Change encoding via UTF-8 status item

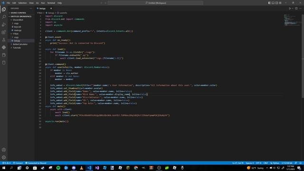click(x=258, y=163)
